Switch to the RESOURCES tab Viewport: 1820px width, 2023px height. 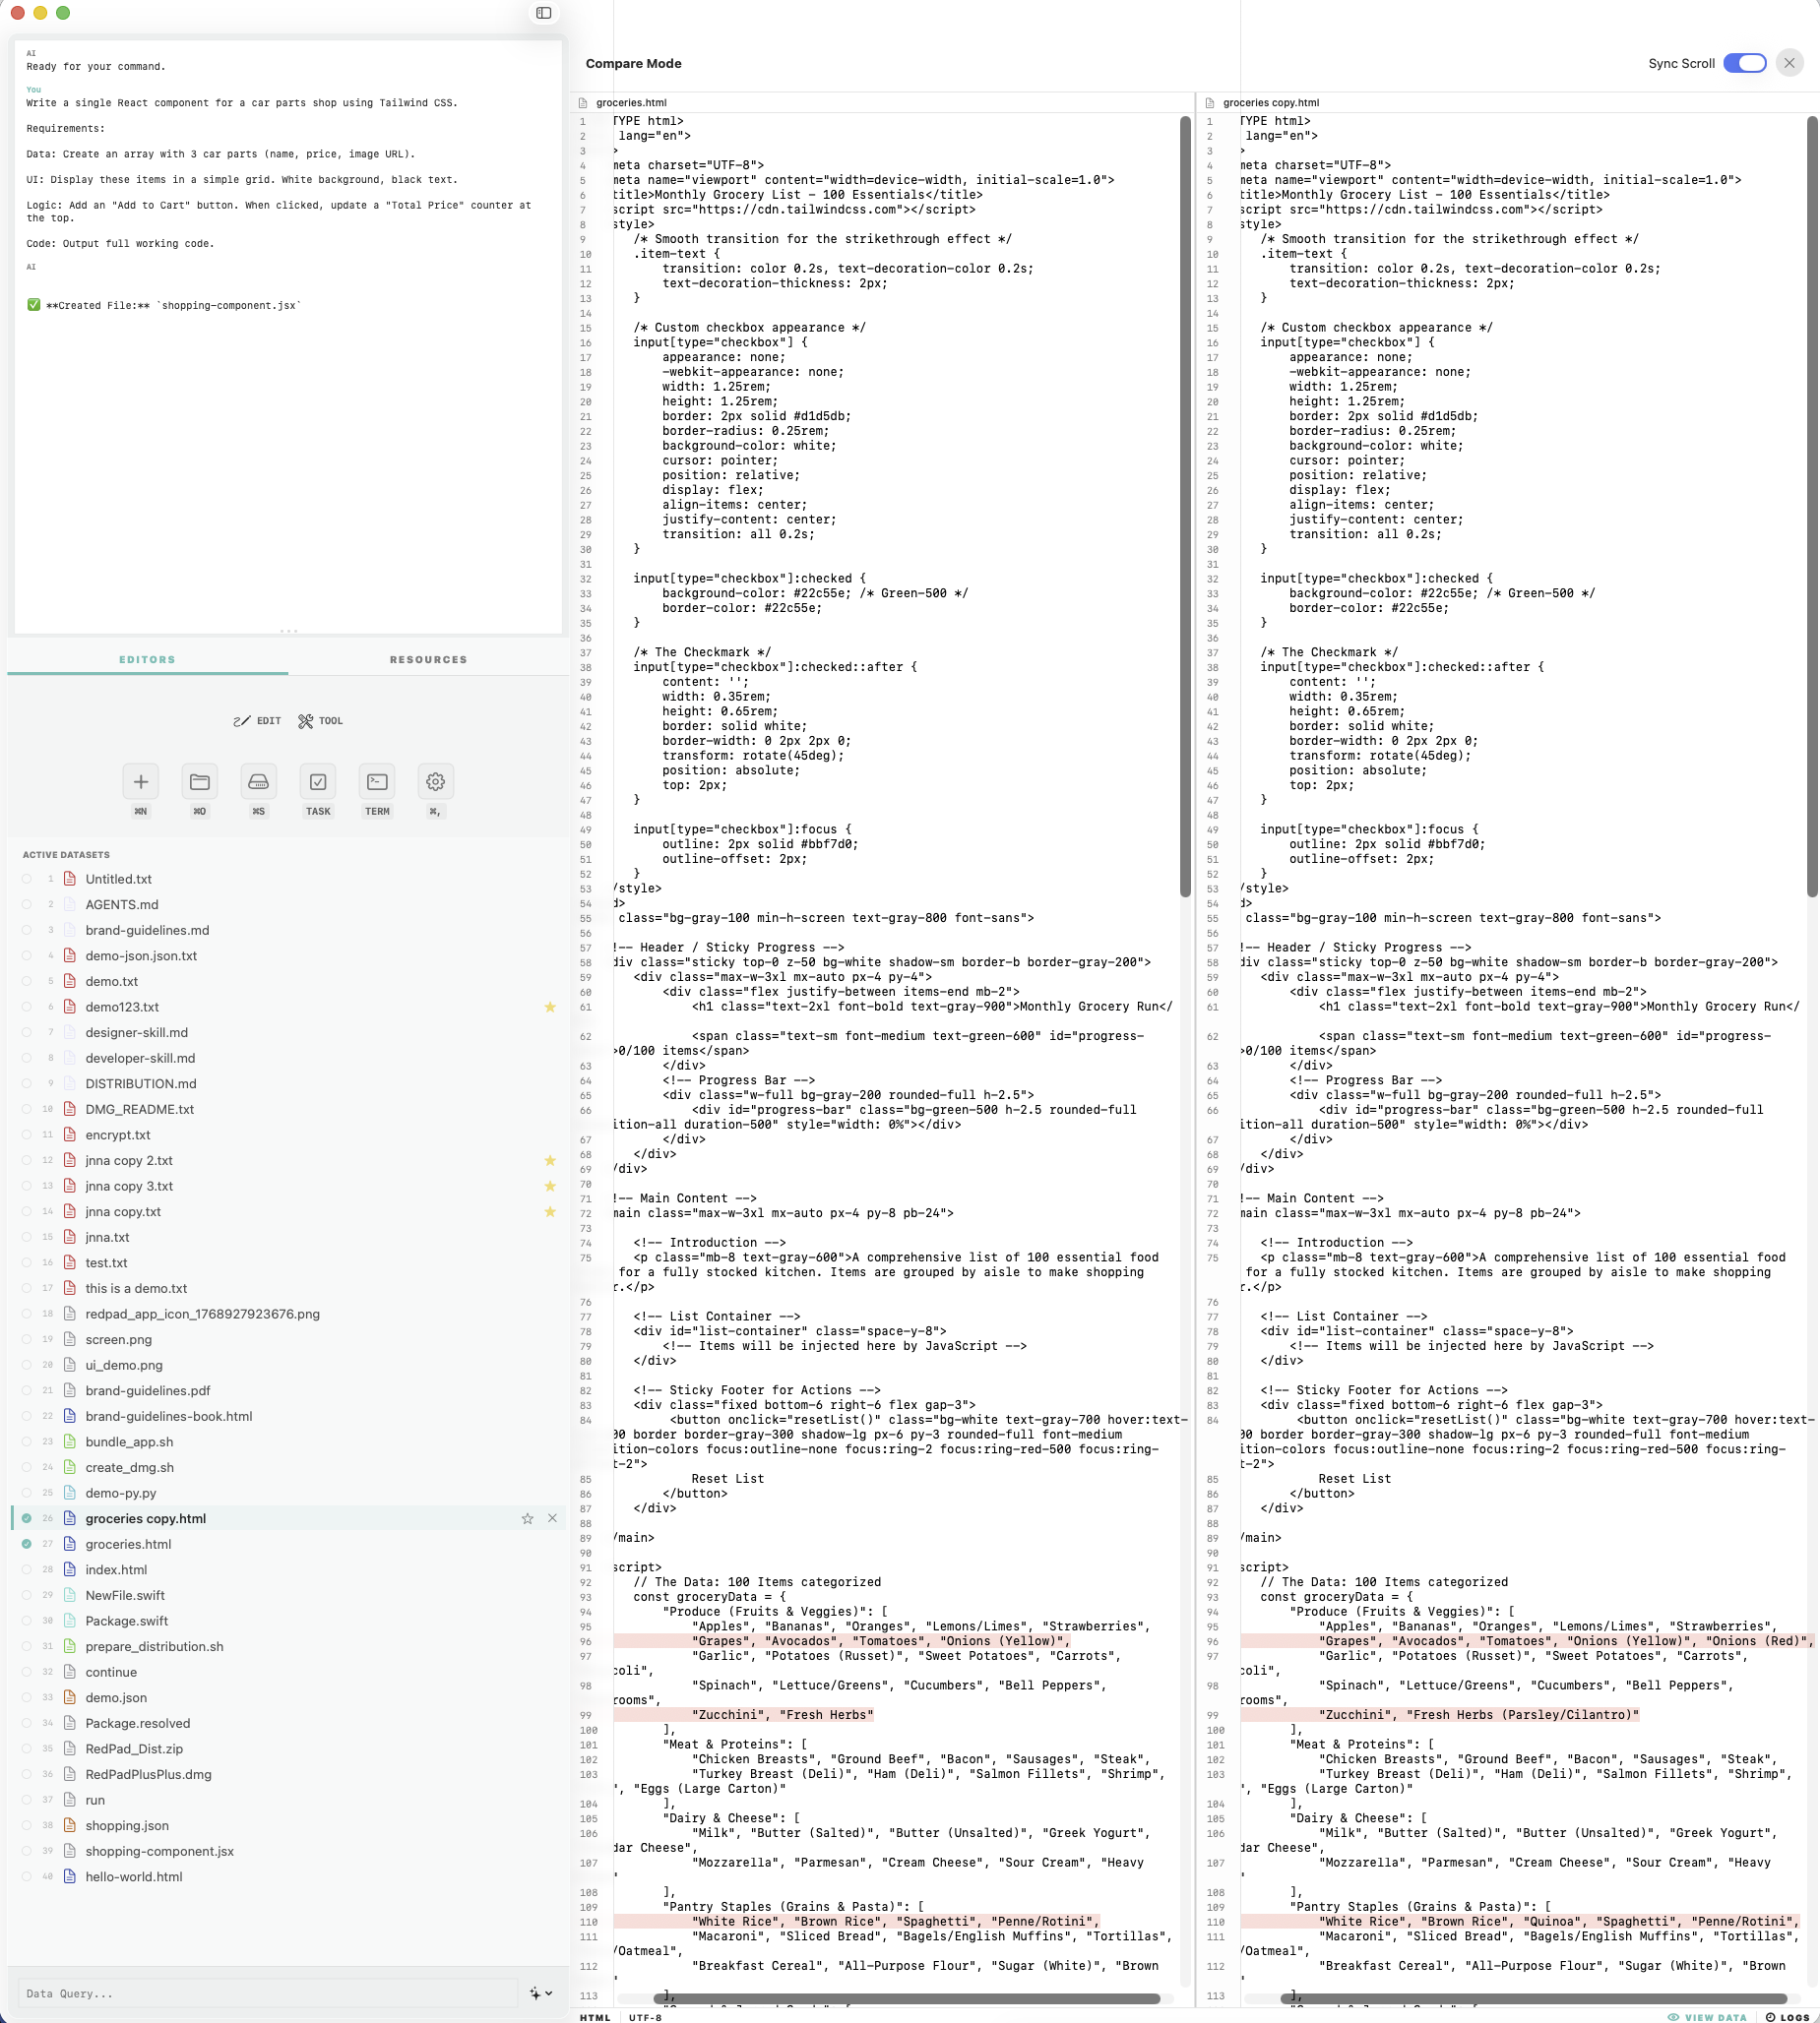428,659
